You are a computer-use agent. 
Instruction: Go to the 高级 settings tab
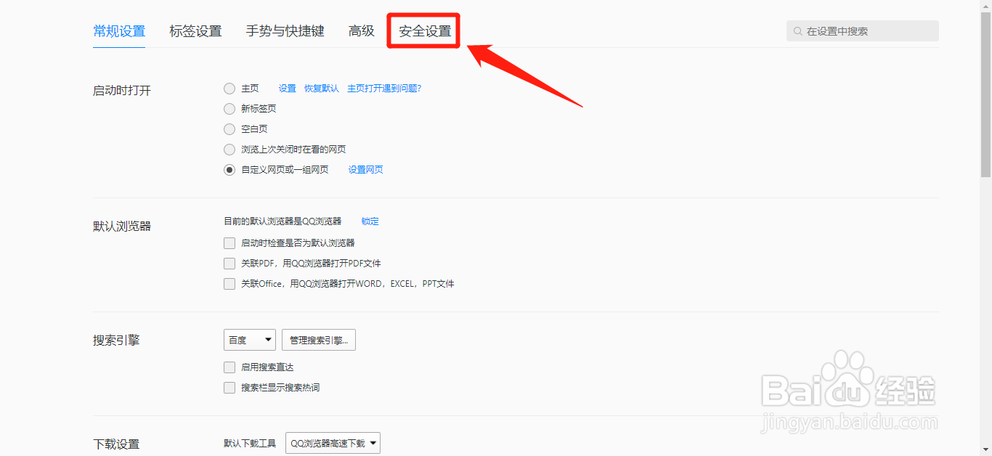coord(361,30)
